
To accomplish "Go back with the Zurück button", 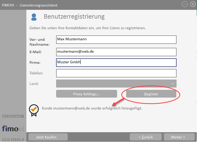I will tap(146, 137).
